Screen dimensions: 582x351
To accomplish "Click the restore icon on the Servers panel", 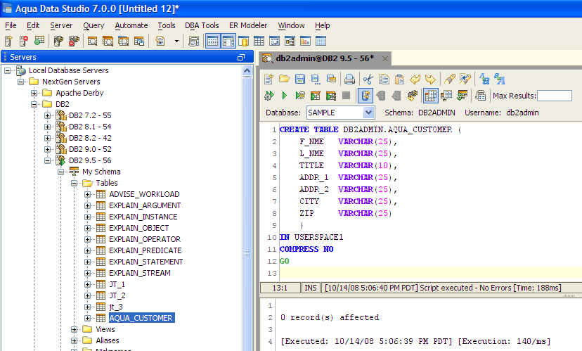I will pos(241,57).
